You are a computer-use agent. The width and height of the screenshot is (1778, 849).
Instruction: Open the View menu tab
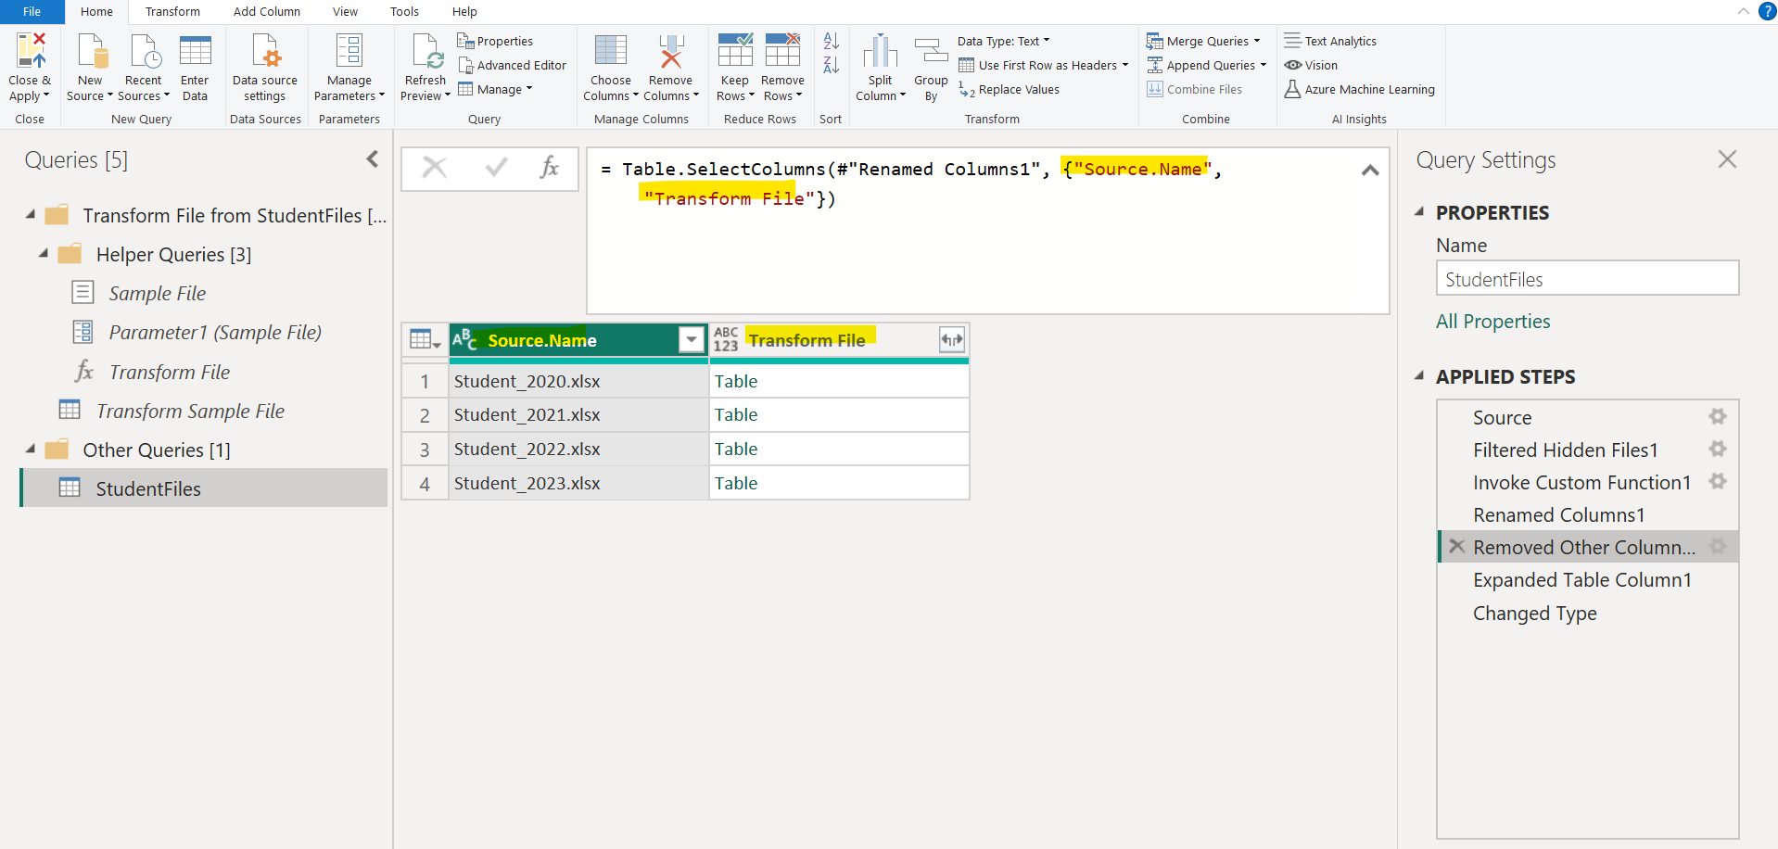click(x=344, y=11)
